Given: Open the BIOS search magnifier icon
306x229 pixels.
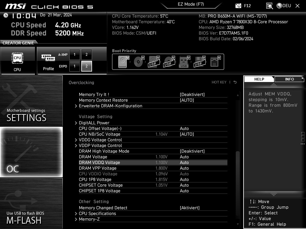Looking at the screenshot, I should (x=270, y=6).
